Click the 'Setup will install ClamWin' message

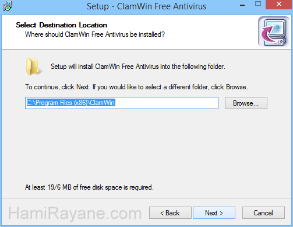[138, 67]
